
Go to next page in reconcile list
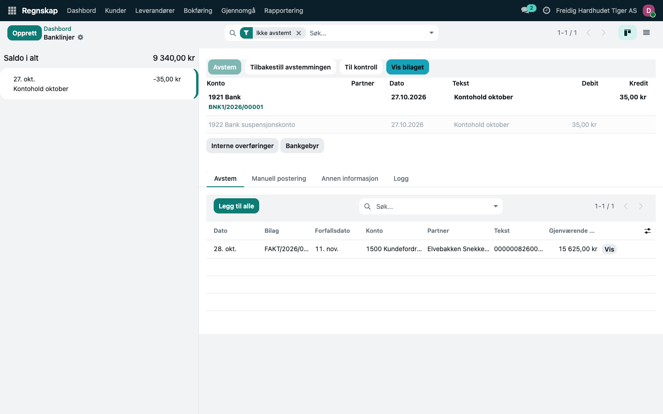pyautogui.click(x=641, y=206)
